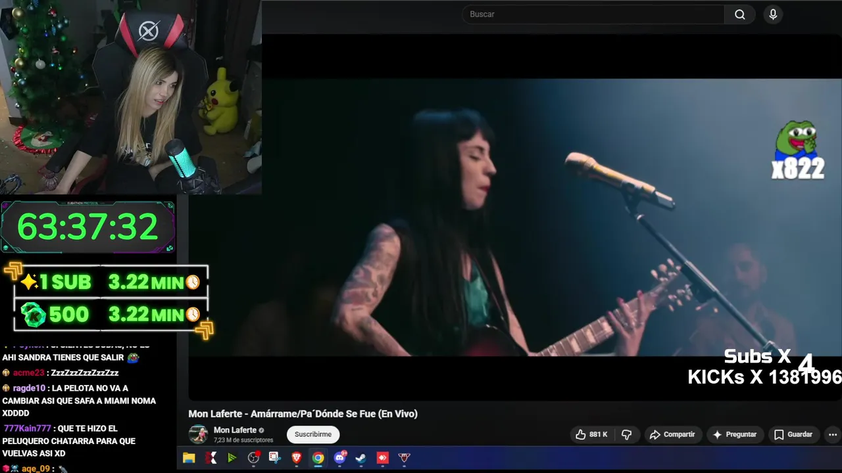Image resolution: width=842 pixels, height=473 pixels.
Task: Open Mon Laferte channel avatar
Action: point(198,434)
